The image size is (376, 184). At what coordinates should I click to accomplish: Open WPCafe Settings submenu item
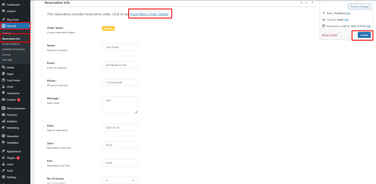(7, 33)
